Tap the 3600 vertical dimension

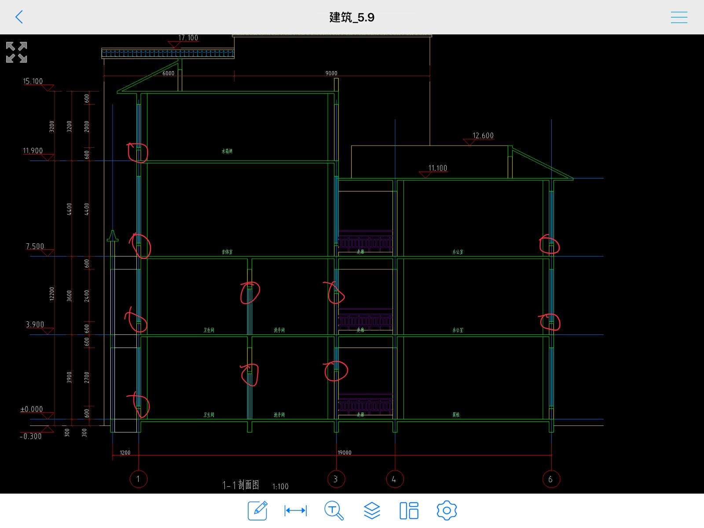click(69, 296)
